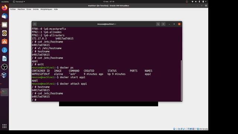Open the Files manager dock icon
Viewport: 238px width, 134px height.
pos(4,25)
